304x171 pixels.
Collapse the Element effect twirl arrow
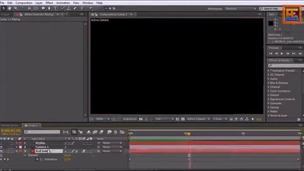click(x=25, y=155)
